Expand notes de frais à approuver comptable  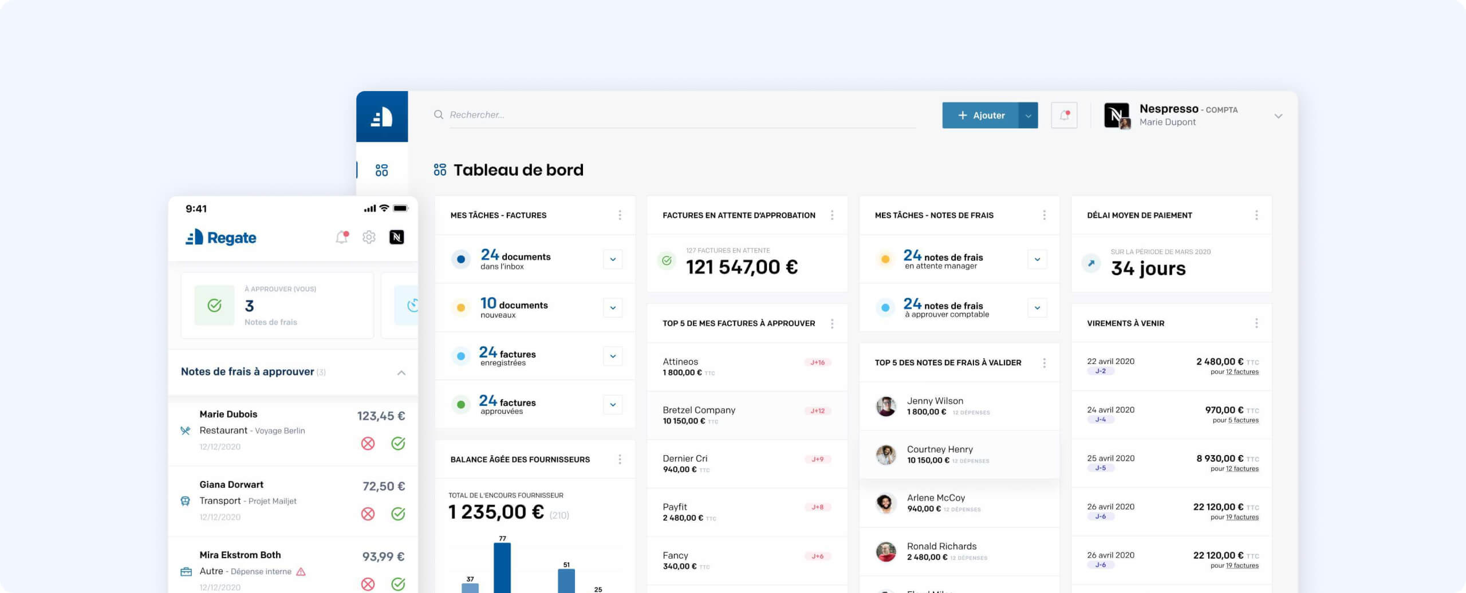pyautogui.click(x=1037, y=308)
